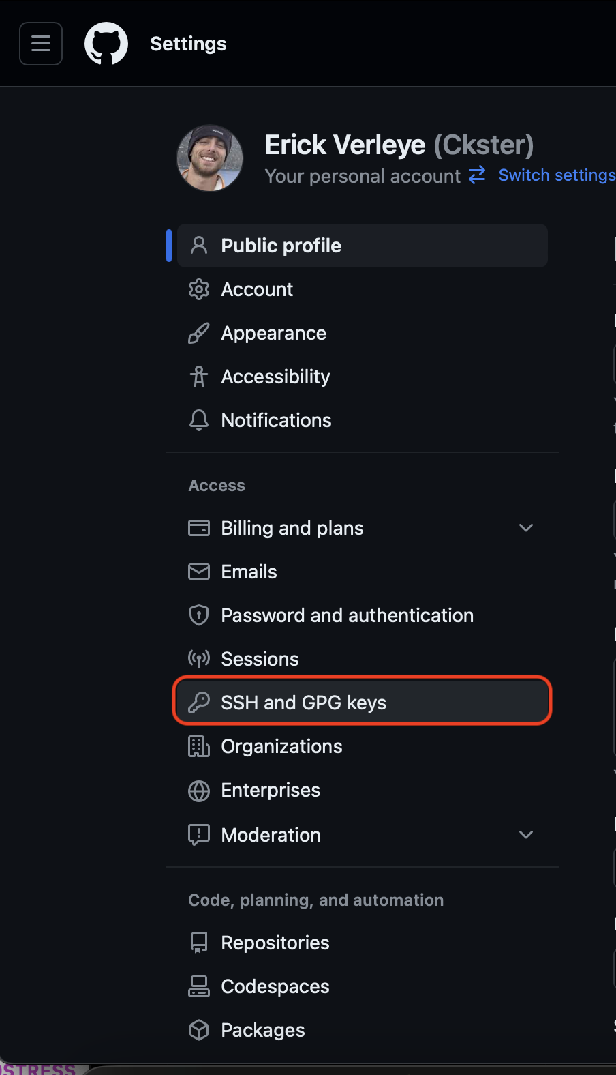Click the mail icon beside Emails
The height and width of the screenshot is (1075, 616).
click(198, 572)
